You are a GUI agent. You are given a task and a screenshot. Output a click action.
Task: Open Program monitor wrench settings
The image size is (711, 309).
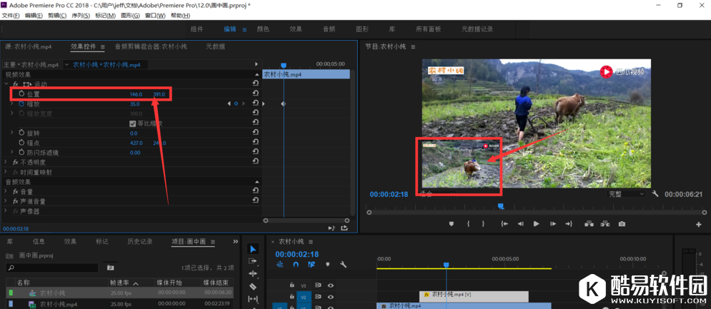[x=655, y=194]
